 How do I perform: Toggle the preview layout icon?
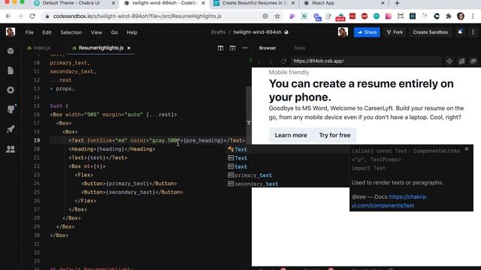tap(232, 48)
